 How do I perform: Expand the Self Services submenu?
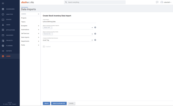click(x=38, y=33)
